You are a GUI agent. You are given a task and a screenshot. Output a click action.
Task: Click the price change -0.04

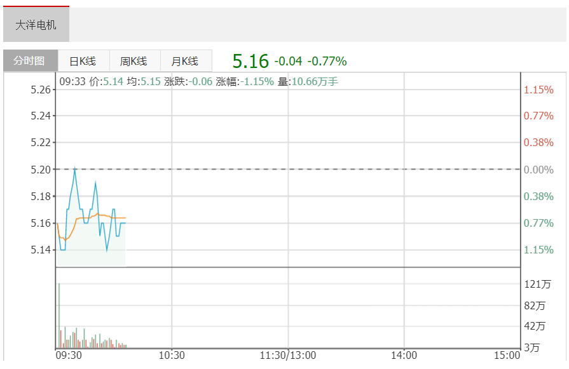click(x=288, y=61)
